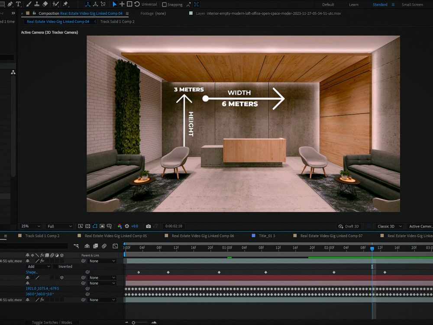The height and width of the screenshot is (325, 433).
Task: Open the Full resolution dropdown
Action: tap(59, 226)
